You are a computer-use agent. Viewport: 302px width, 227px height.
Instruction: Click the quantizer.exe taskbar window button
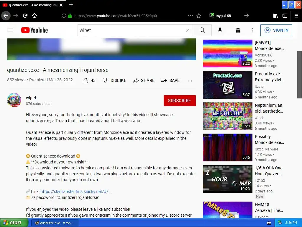pyautogui.click(x=55, y=223)
